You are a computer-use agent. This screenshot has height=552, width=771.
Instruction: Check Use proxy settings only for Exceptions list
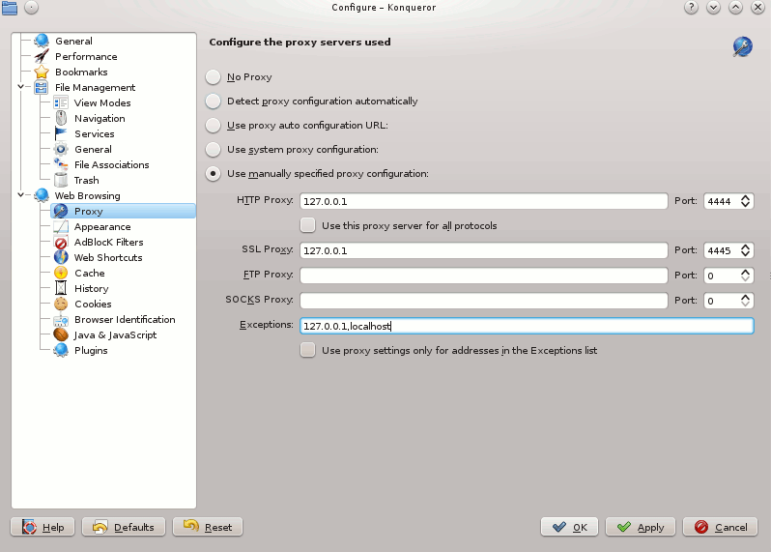click(308, 350)
